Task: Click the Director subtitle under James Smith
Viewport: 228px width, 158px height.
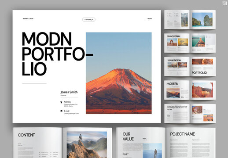Action: (63, 95)
